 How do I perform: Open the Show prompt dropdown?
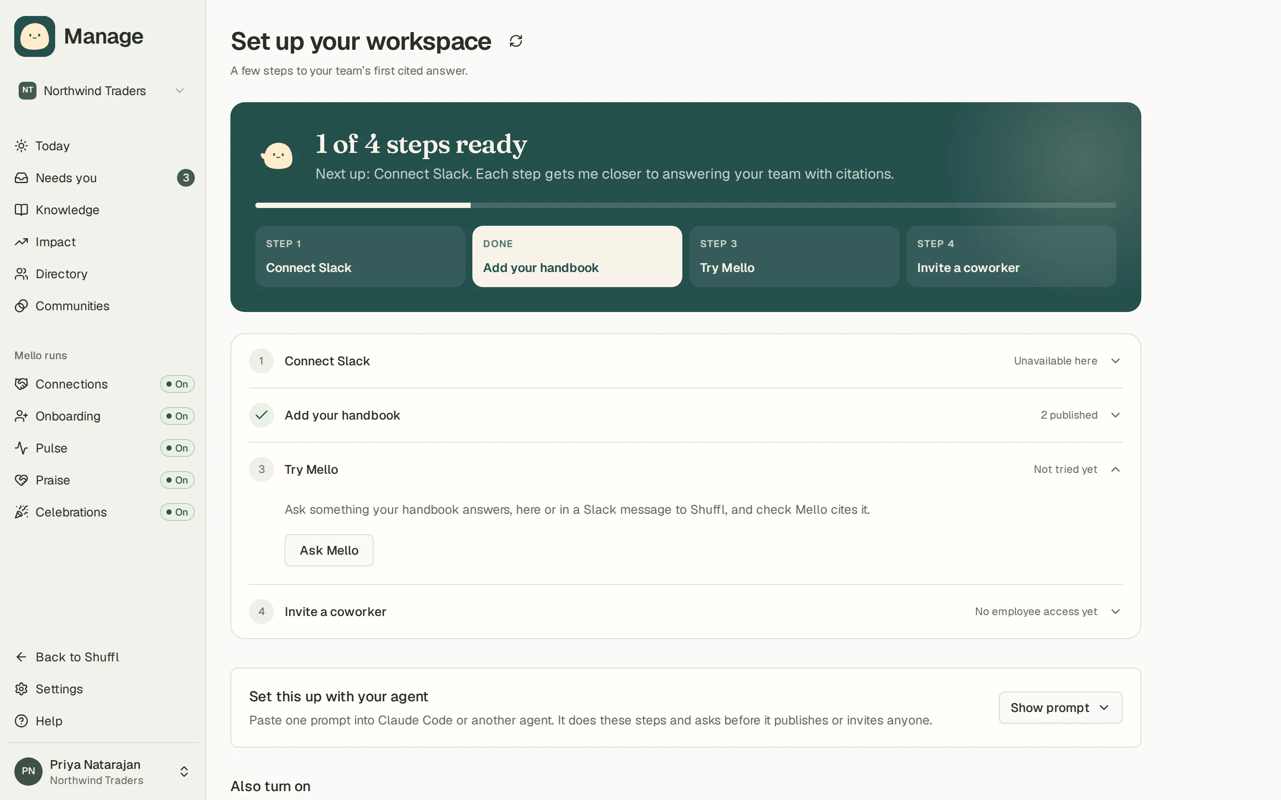pyautogui.click(x=1060, y=708)
